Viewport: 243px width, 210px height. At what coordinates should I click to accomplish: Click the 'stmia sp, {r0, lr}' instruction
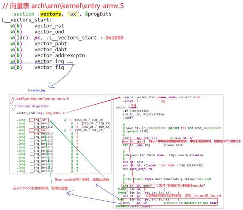(x=140, y=138)
